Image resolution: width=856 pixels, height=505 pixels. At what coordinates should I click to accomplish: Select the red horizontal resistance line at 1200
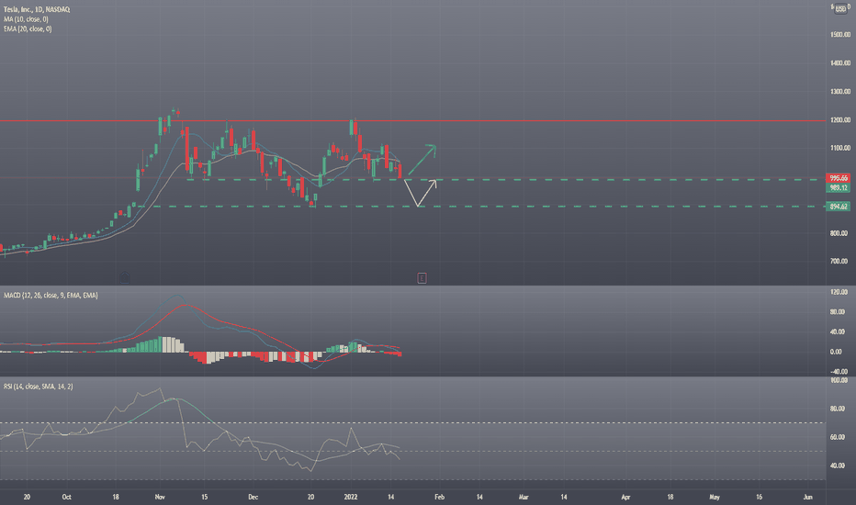[412, 120]
